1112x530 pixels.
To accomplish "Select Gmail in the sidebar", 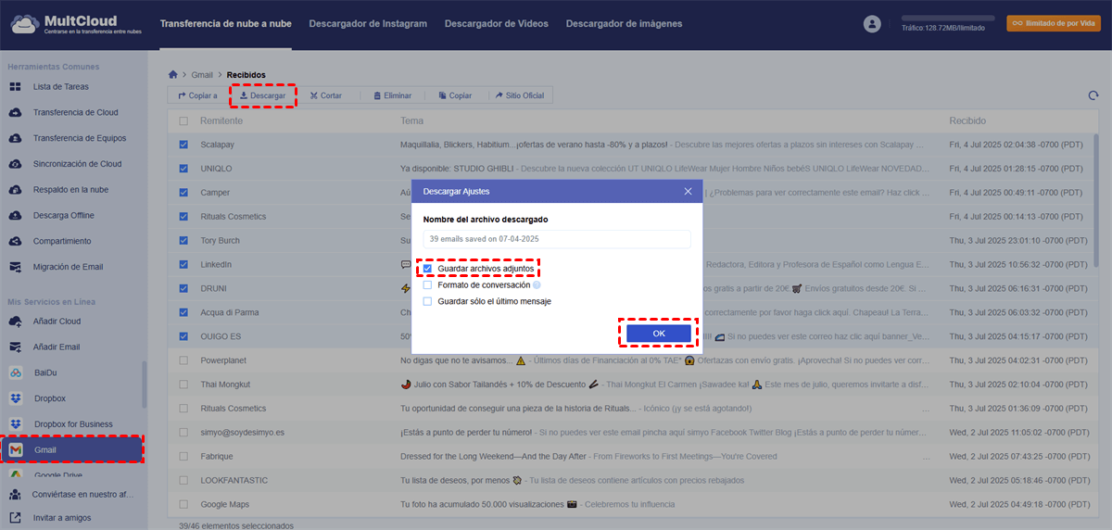I will pyautogui.click(x=72, y=449).
